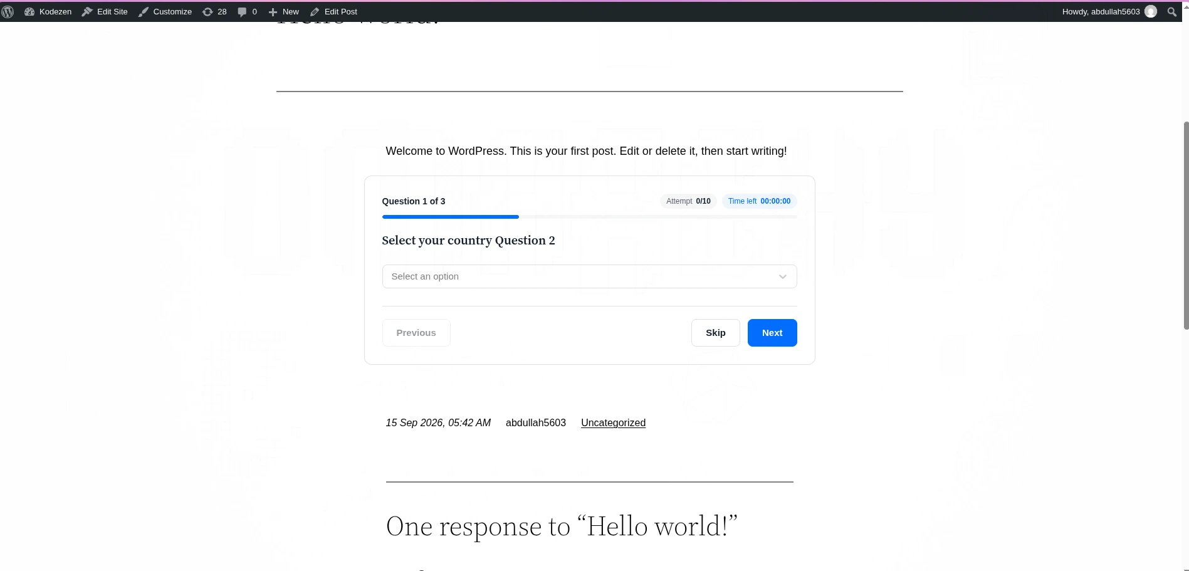Viewport: 1189px width, 571px height.
Task: Open the Uncategorized category link
Action: 613,423
